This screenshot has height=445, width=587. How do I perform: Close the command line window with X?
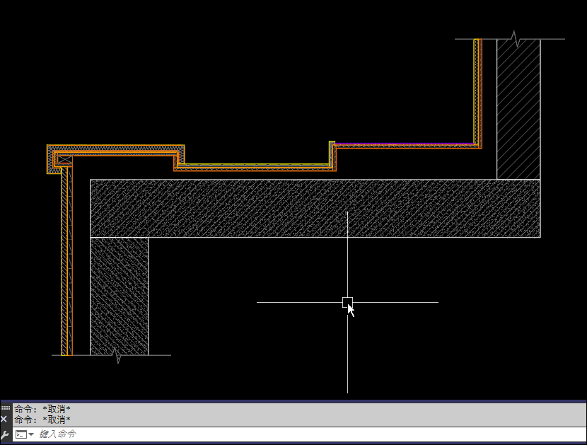coord(5,420)
